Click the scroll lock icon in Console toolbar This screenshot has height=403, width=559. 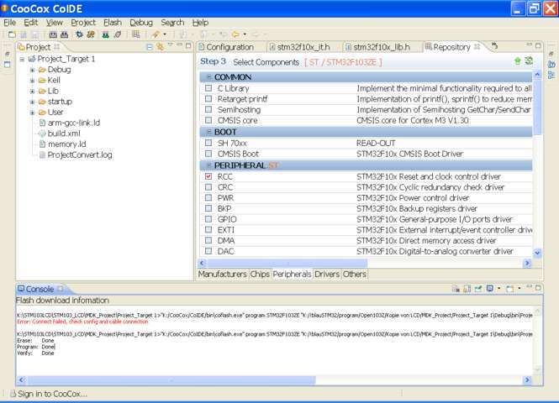pyautogui.click(x=467, y=289)
